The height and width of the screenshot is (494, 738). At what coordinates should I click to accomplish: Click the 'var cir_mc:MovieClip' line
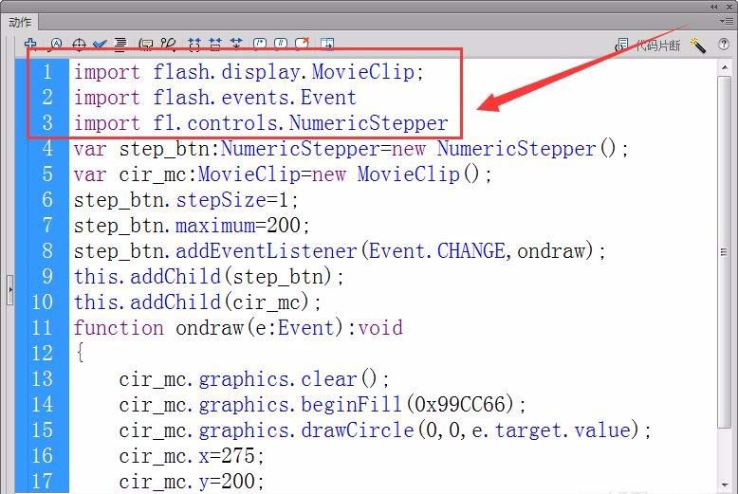[283, 174]
